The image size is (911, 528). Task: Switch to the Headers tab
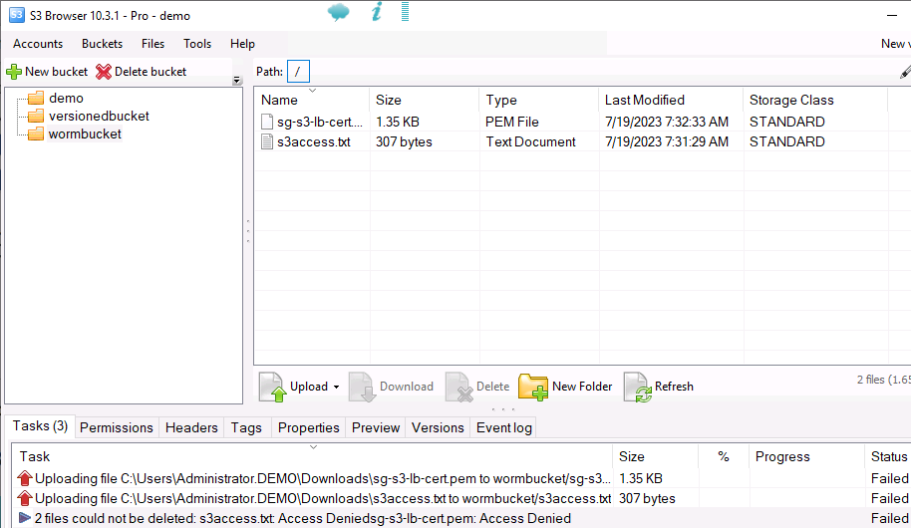click(191, 428)
